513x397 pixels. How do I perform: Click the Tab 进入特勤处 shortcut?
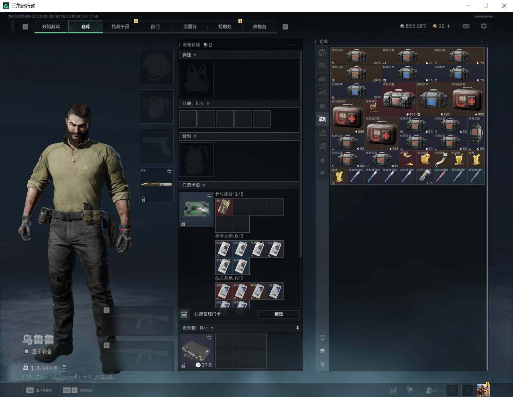39,390
